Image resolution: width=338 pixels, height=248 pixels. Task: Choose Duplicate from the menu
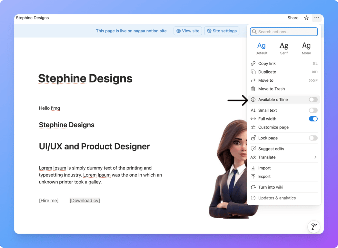(284, 72)
